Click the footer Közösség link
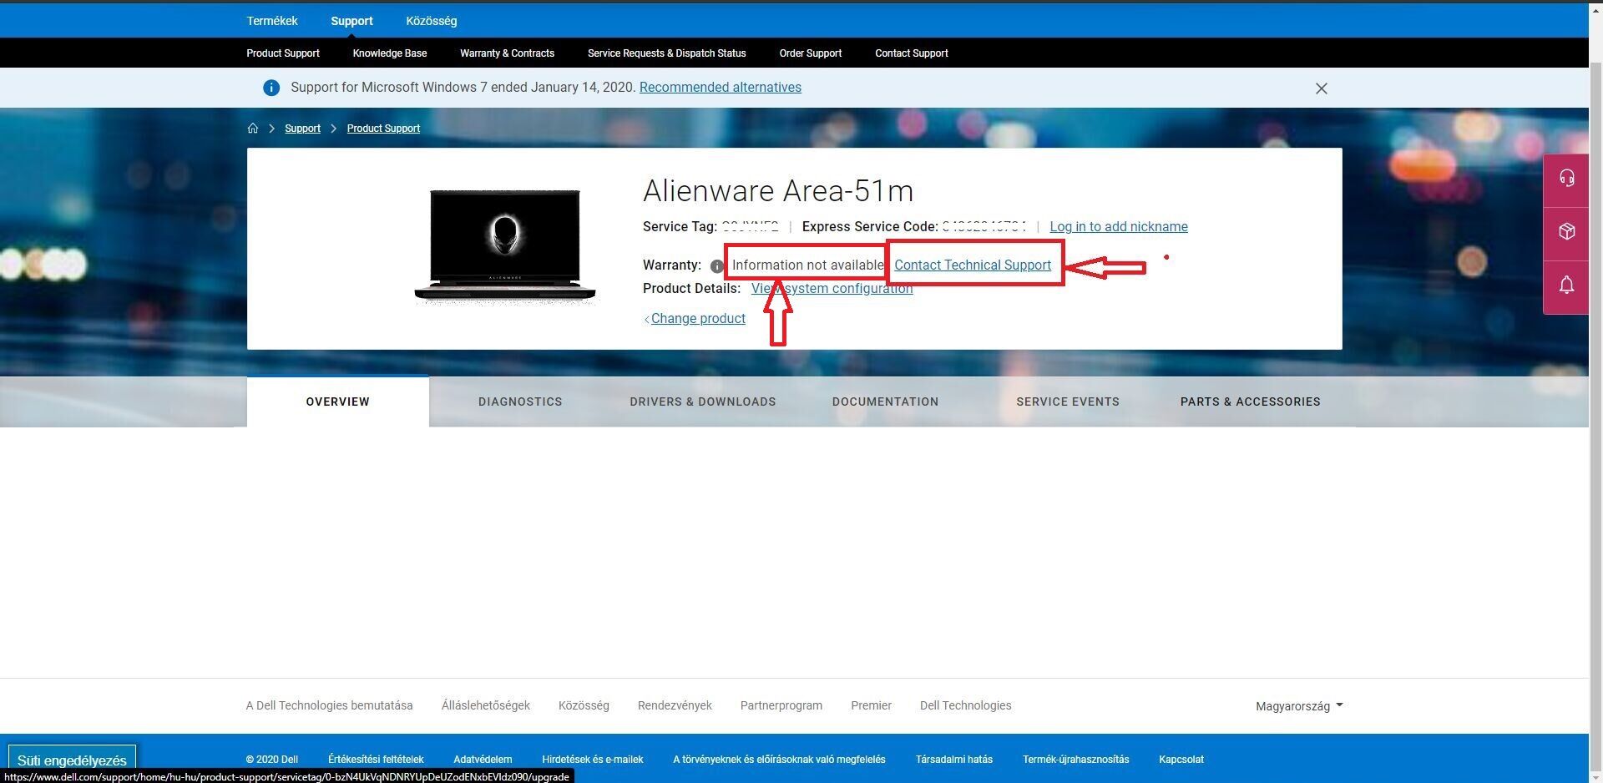This screenshot has width=1603, height=783. pos(584,706)
